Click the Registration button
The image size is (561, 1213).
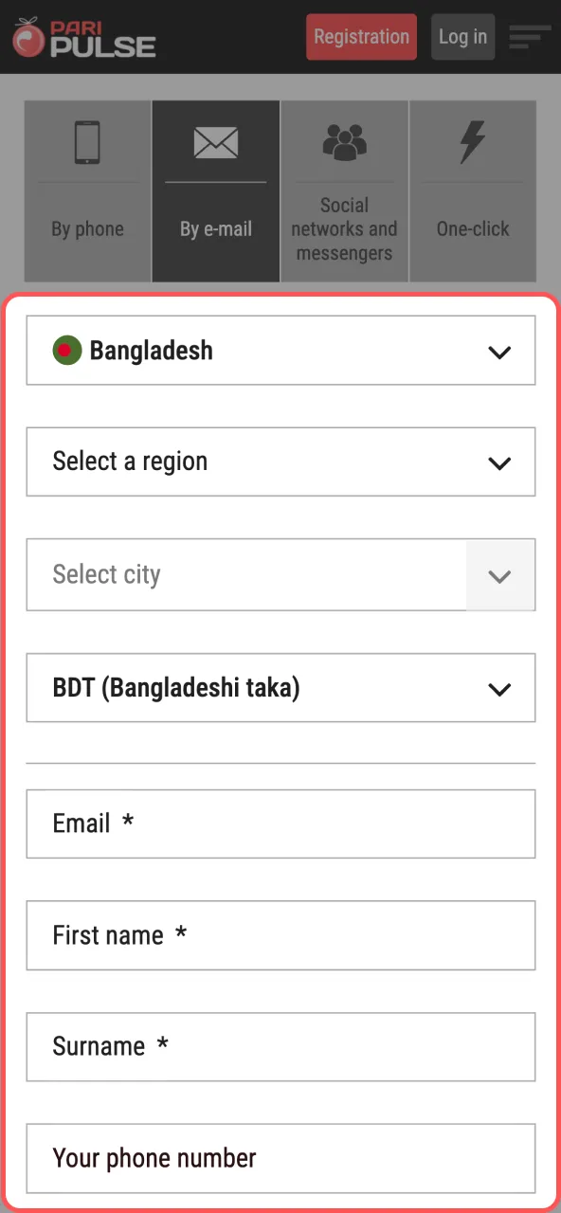361,37
